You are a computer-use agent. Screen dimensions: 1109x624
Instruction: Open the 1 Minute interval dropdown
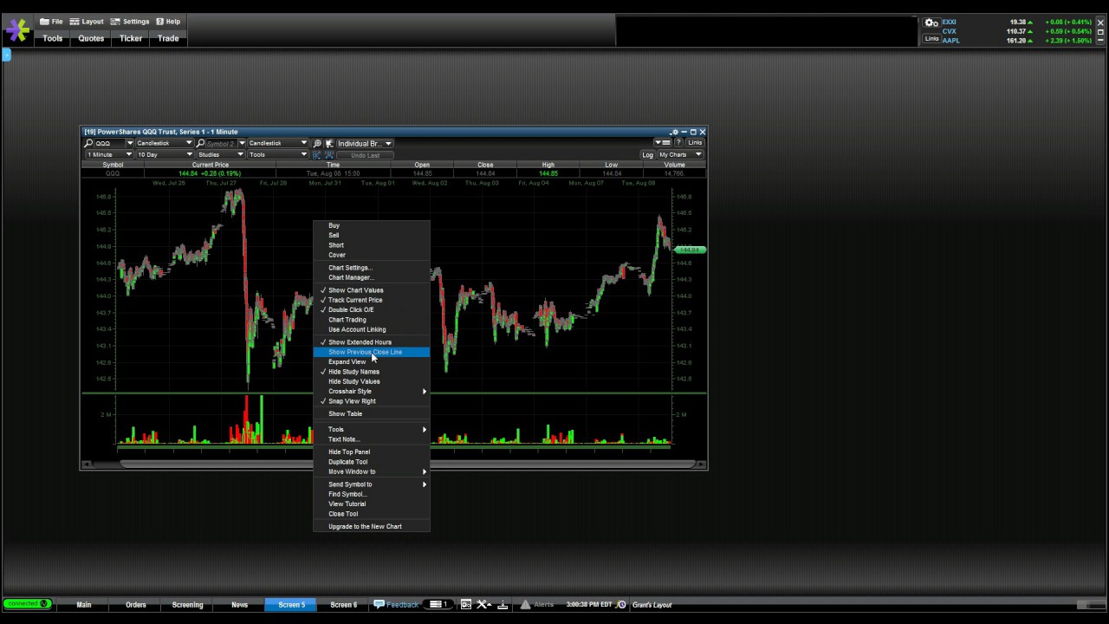[108, 154]
